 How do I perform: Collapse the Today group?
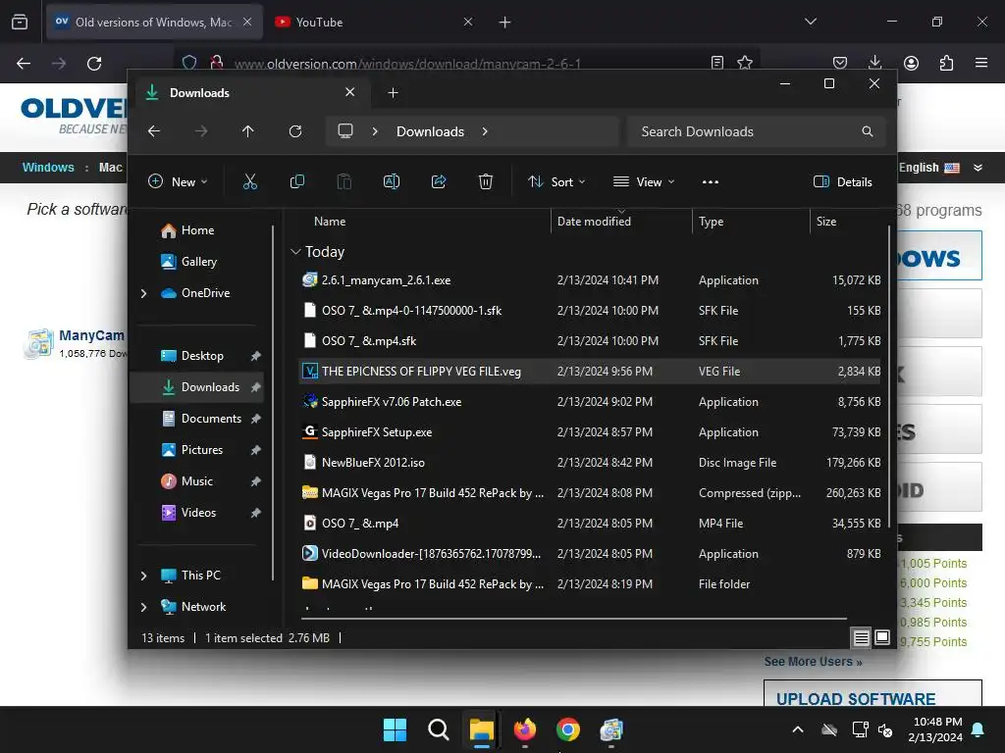click(x=295, y=252)
